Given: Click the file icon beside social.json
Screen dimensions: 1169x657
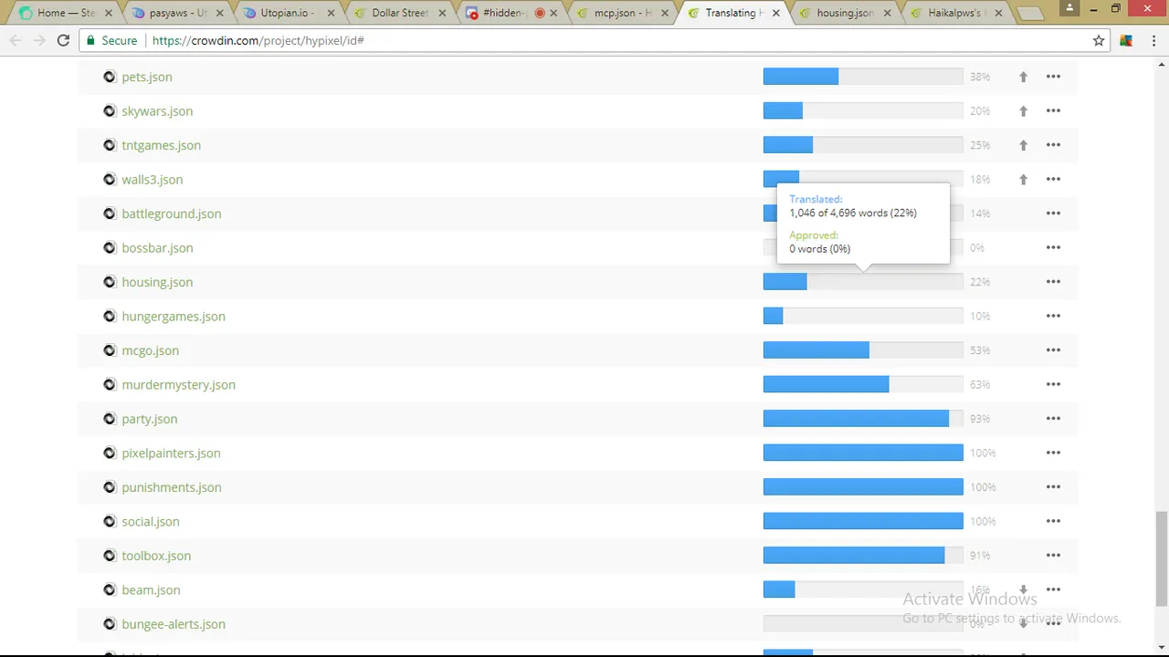Looking at the screenshot, I should coord(110,522).
